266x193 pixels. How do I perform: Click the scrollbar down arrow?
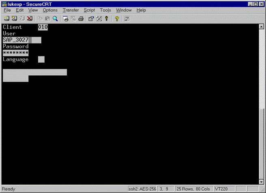[262, 182]
